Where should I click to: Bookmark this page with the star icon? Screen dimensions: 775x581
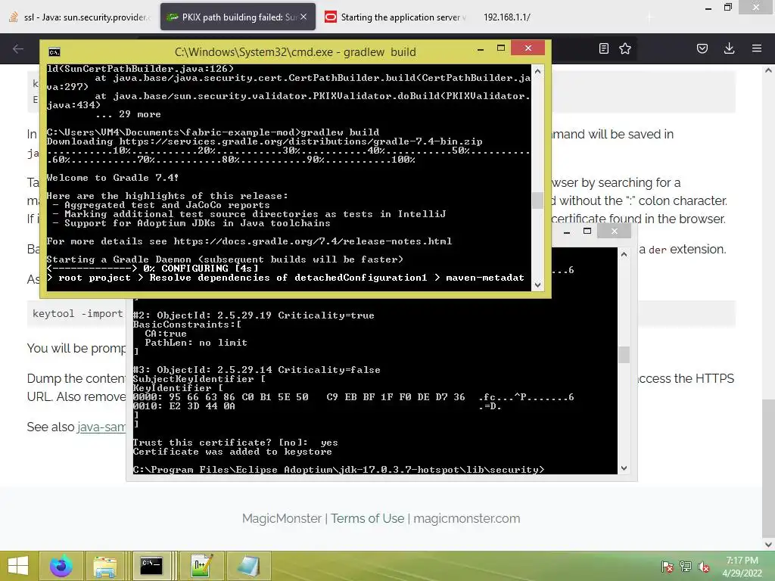click(x=624, y=48)
